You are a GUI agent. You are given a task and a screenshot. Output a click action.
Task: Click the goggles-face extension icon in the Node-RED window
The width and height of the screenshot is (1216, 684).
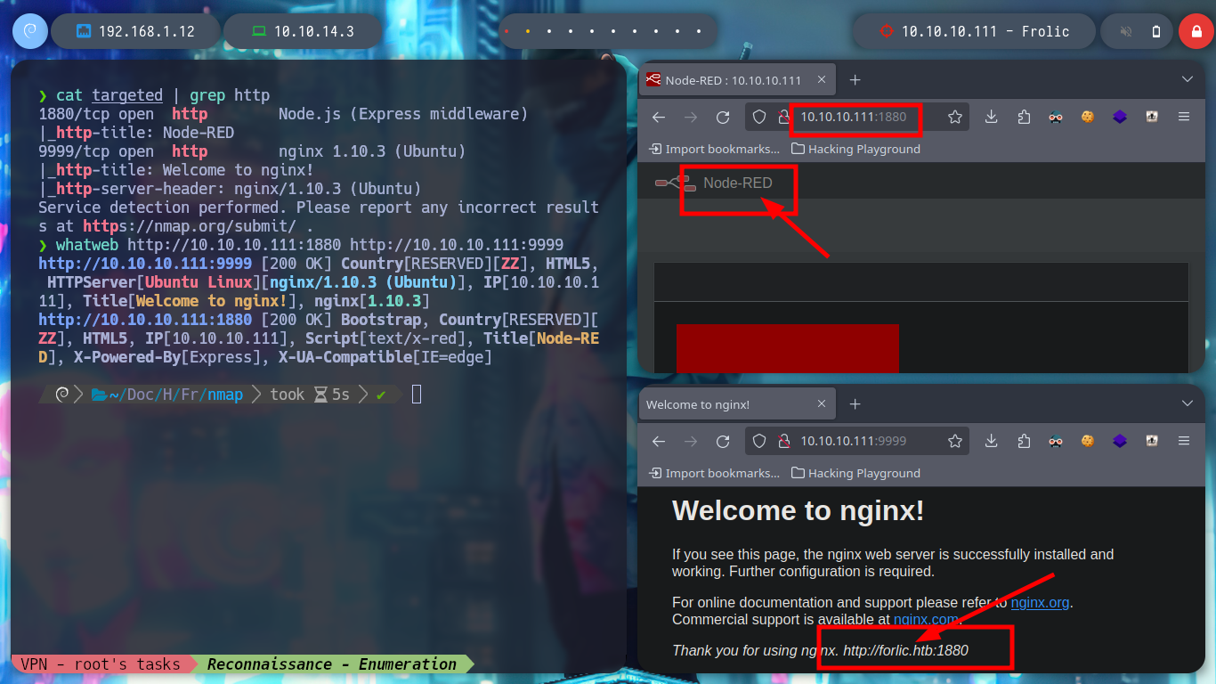(1056, 117)
